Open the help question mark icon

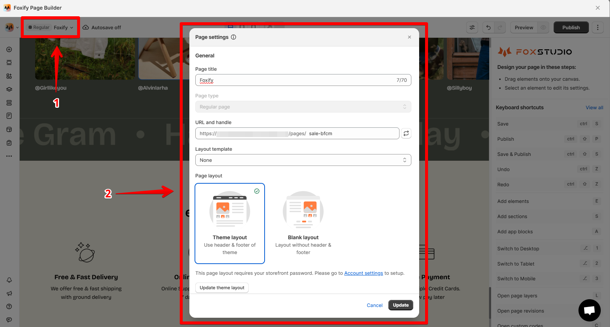9,306
